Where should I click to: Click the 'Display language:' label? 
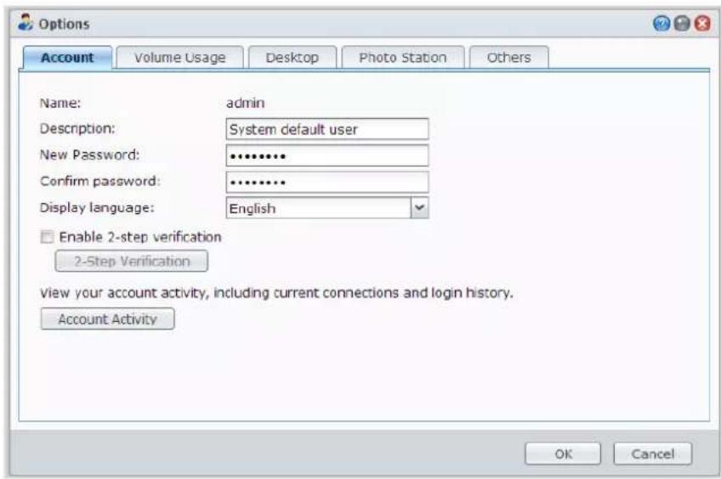97,207
